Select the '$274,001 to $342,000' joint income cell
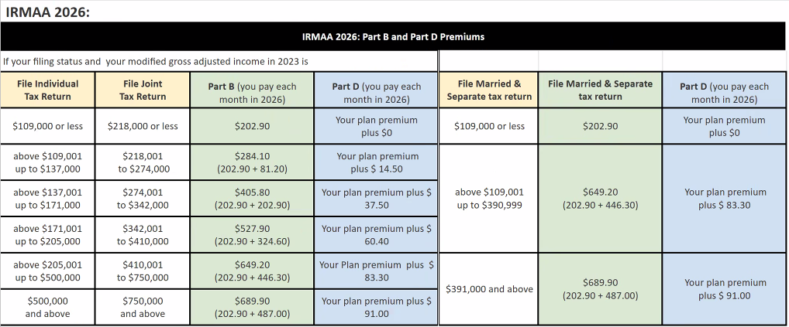 click(x=143, y=199)
